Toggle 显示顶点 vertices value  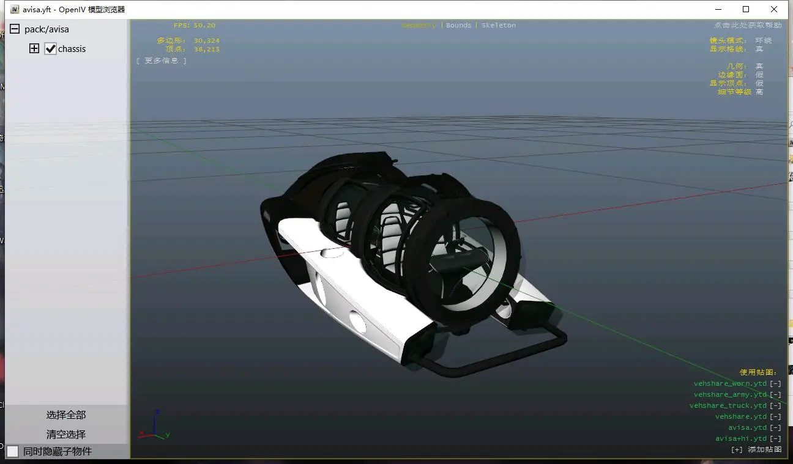pos(759,83)
